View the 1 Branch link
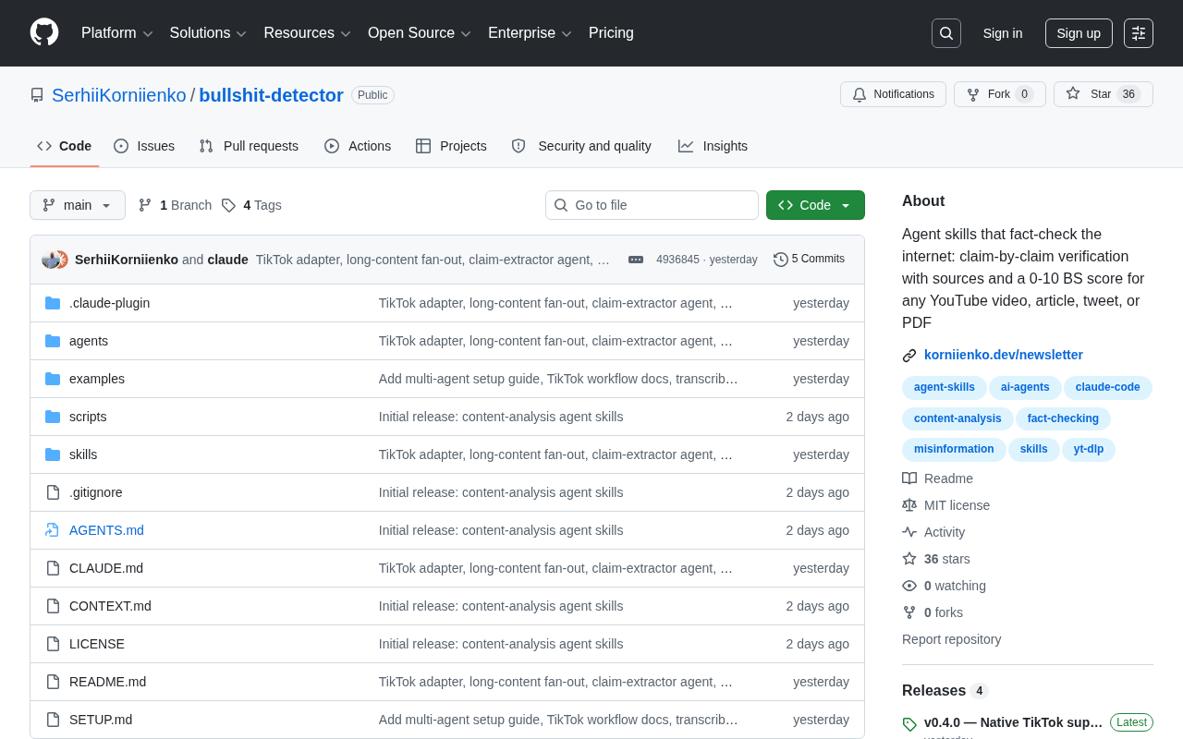 point(175,205)
